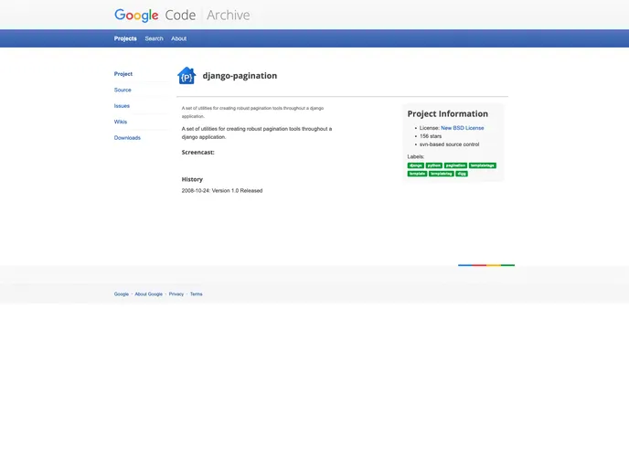Image resolution: width=629 pixels, height=468 pixels.
Task: Select Issues in the left sidebar
Action: (122, 106)
